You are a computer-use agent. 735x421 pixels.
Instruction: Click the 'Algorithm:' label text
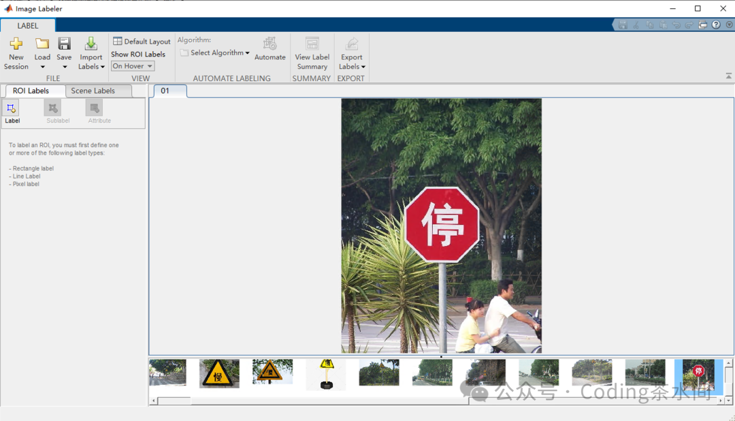pyautogui.click(x=194, y=40)
